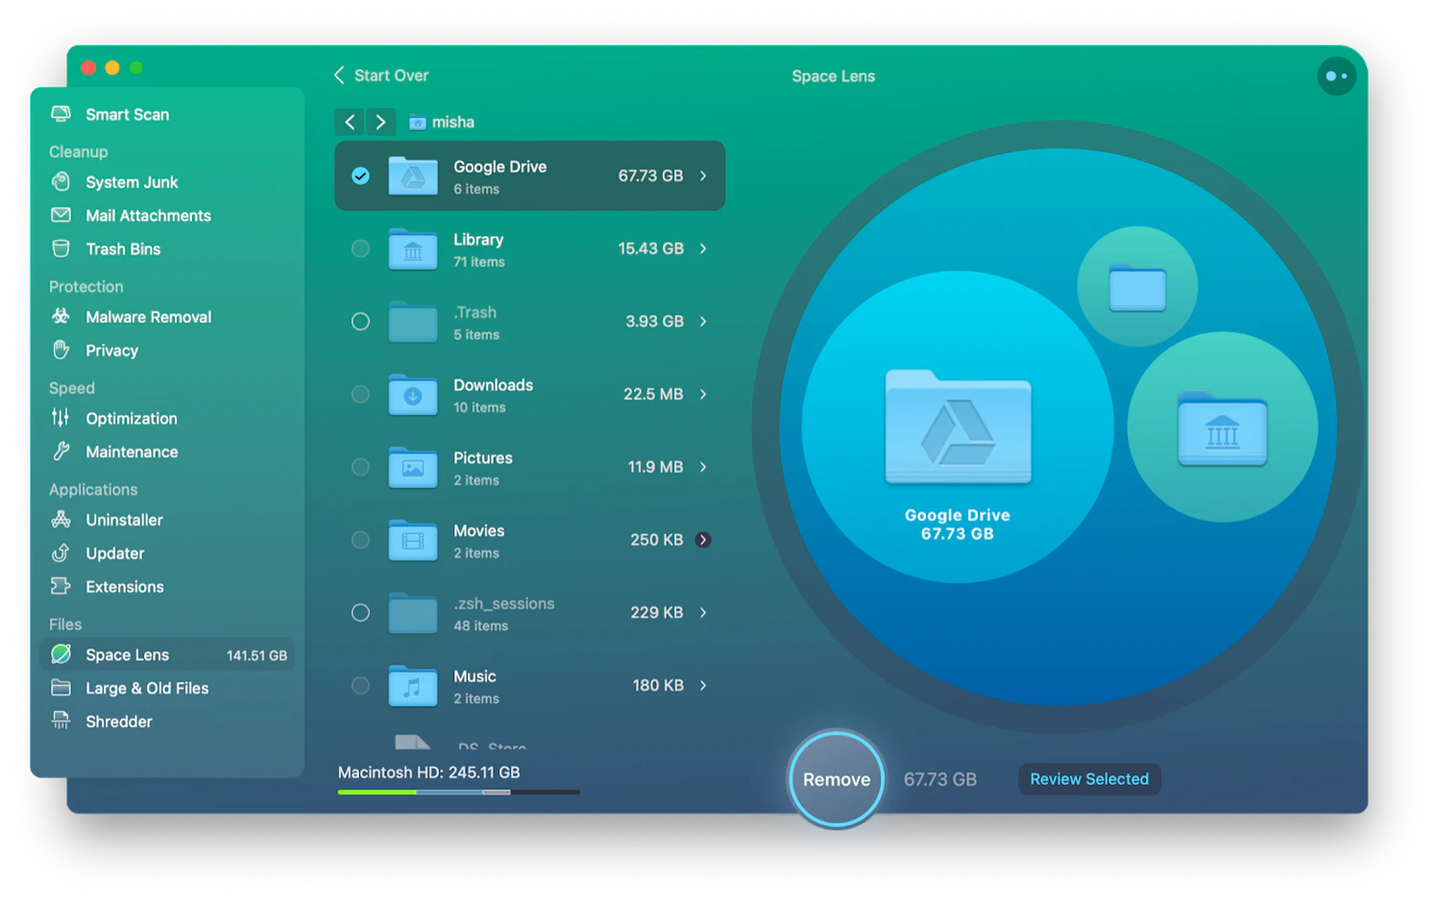Click the Smart Scan monitor icon

(61, 114)
